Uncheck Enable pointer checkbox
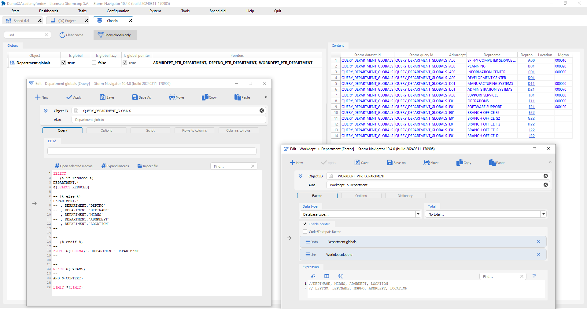This screenshot has width=587, height=309. tap(305, 224)
